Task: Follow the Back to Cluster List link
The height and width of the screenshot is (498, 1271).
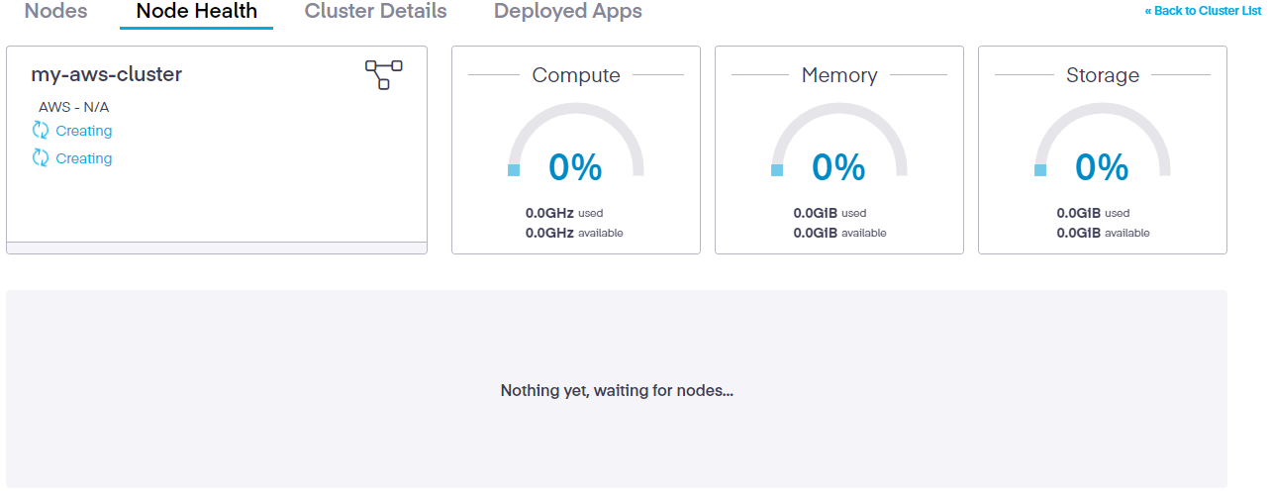Action: click(x=1203, y=11)
